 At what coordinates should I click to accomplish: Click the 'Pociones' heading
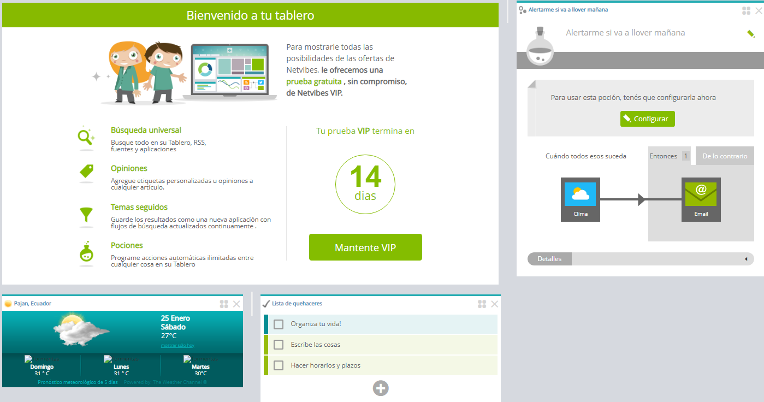coord(127,245)
